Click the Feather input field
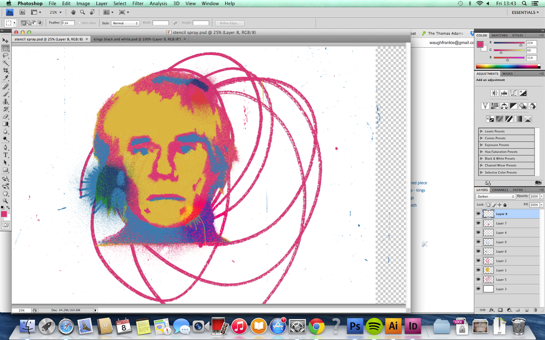The image size is (545, 340). coord(68,23)
